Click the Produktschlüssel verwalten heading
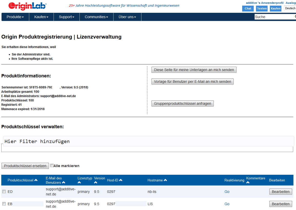The image size is (296, 210). (x=33, y=127)
